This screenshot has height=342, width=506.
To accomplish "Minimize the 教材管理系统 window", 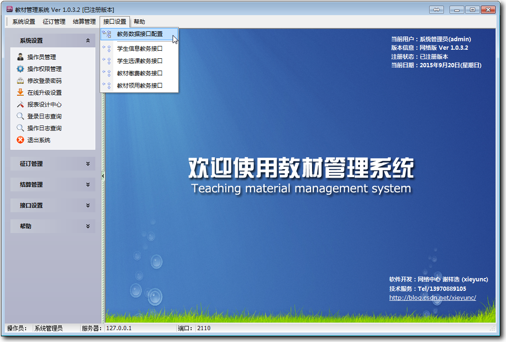I will coord(457,9).
